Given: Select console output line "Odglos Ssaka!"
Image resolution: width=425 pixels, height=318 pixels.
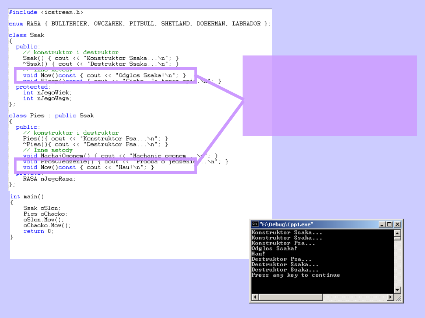Looking at the screenshot, I should pyautogui.click(x=274, y=248).
